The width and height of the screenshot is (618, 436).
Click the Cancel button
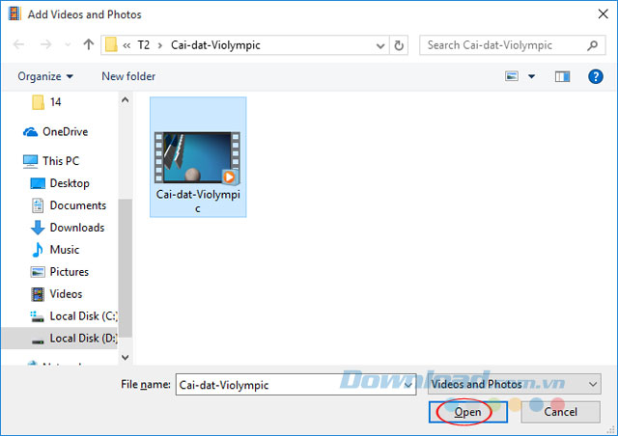click(560, 412)
